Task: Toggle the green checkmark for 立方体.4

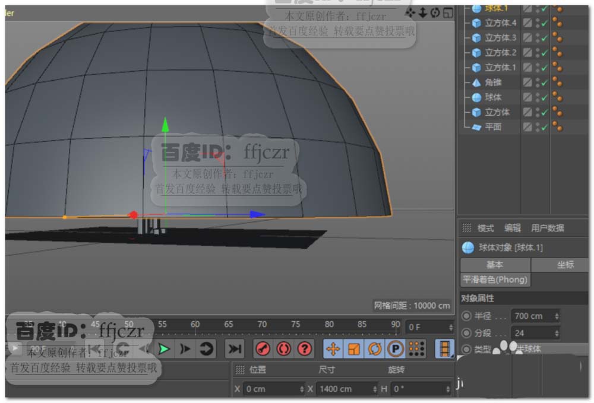Action: click(544, 23)
